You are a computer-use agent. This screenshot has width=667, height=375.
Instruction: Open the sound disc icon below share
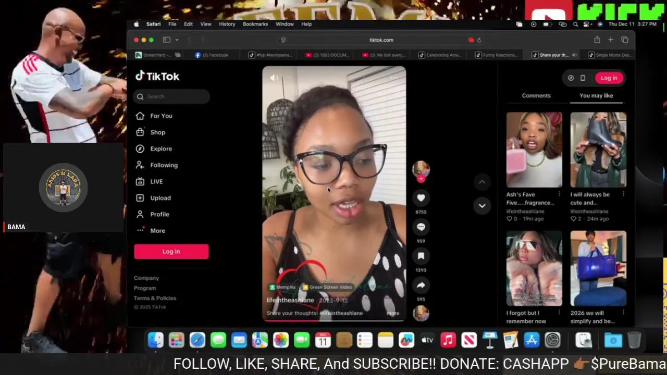point(421,312)
